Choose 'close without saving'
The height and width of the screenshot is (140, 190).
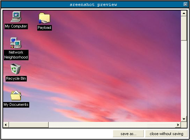[166, 134]
